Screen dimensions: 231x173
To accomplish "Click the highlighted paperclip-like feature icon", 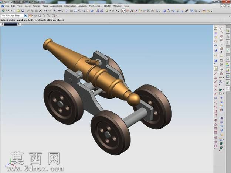I will tap(216, 69).
